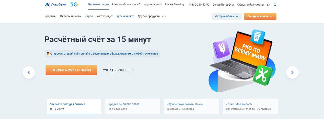Viewport: 324px width, 119px height.
Task: Select the Кредит до 30 000 000 ₽ slide tab
Action: coord(133,107)
